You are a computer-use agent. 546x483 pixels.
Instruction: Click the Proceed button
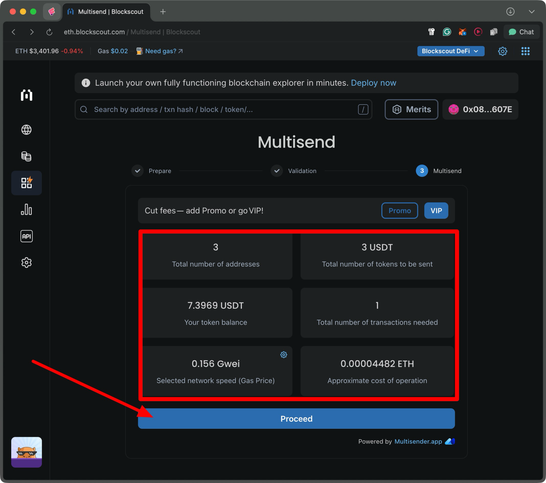point(296,419)
